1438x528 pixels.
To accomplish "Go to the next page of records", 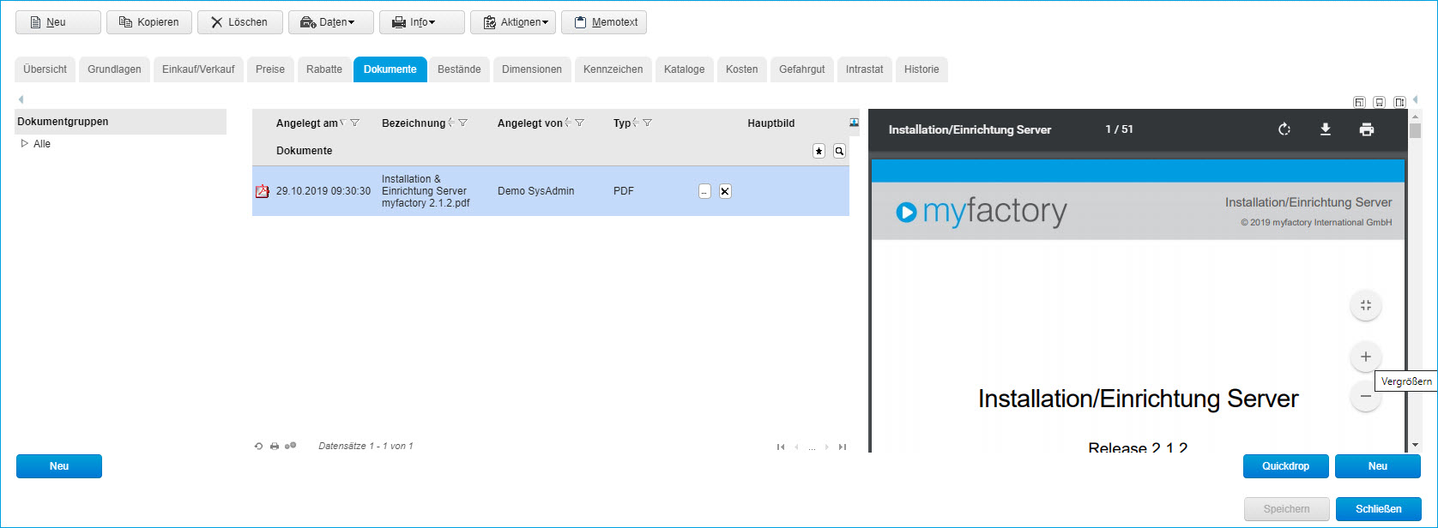I will click(827, 447).
